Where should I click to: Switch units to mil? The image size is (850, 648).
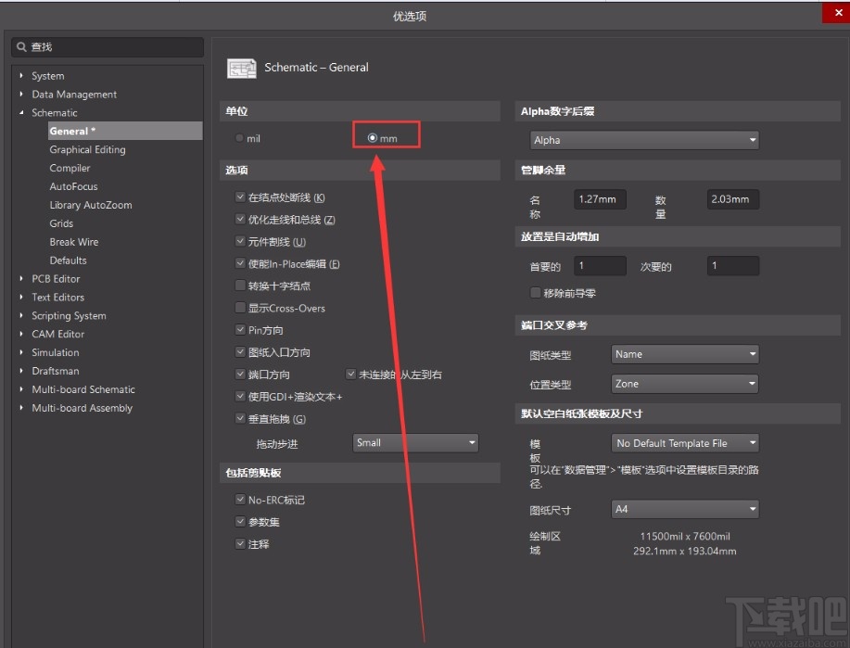[x=239, y=136]
